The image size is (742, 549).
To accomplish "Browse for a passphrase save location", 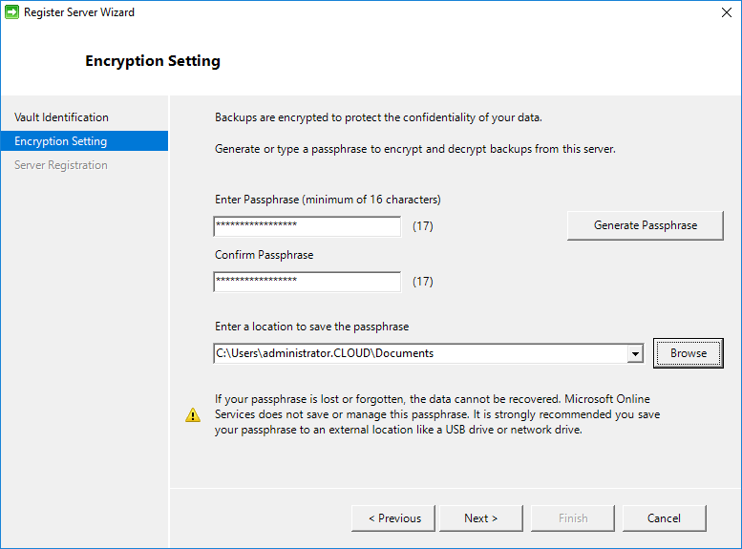I will [688, 353].
